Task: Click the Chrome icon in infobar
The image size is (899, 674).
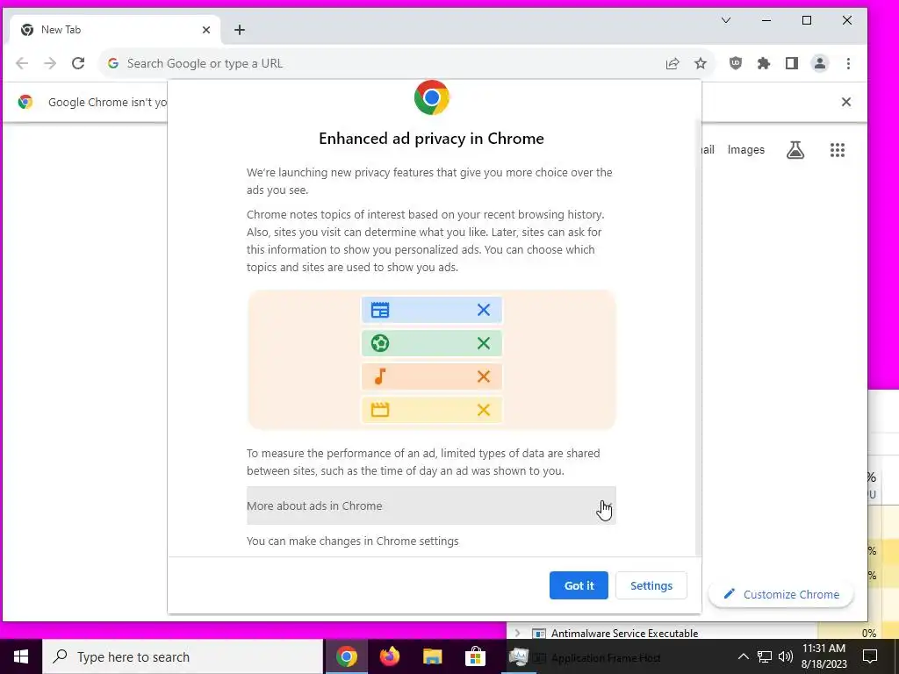Action: coord(25,102)
